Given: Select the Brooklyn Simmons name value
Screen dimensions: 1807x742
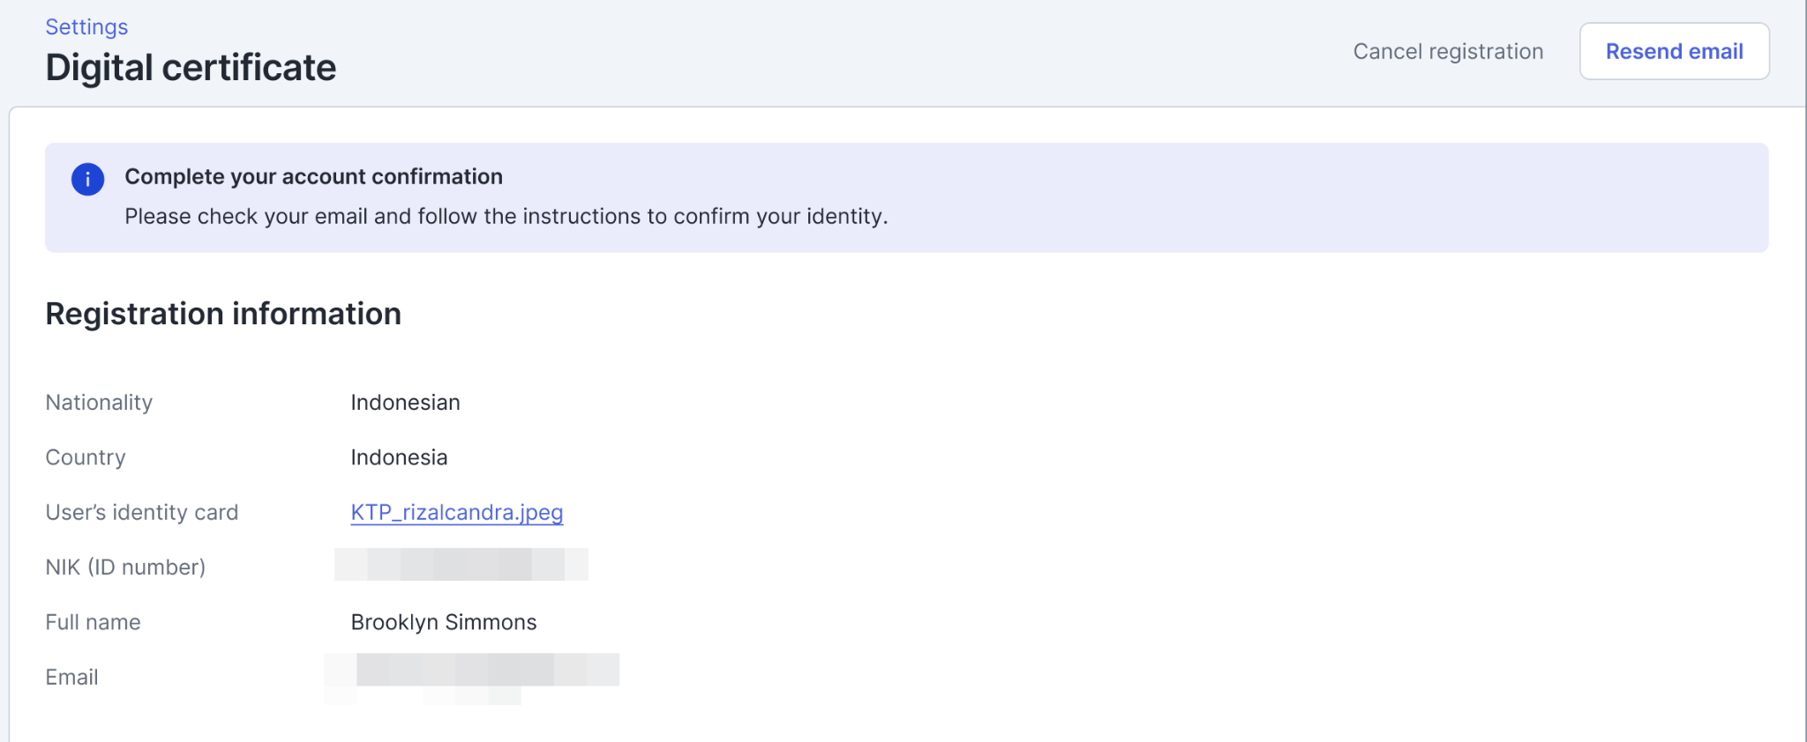Looking at the screenshot, I should [x=444, y=622].
